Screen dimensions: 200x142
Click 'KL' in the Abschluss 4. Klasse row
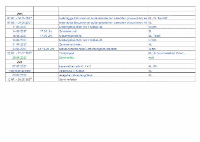[150, 71]
